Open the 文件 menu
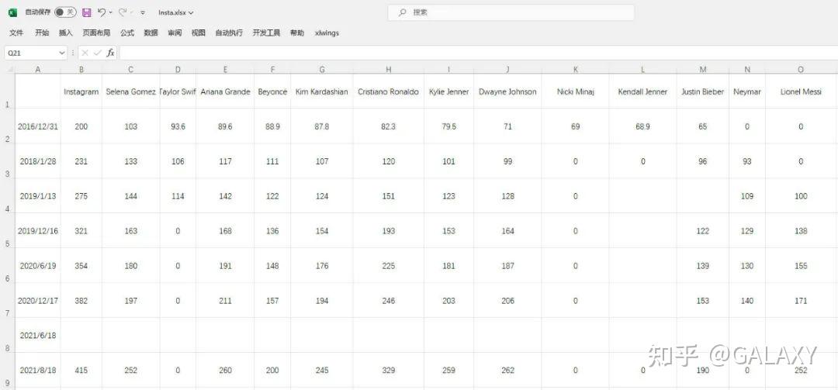Image resolution: width=838 pixels, height=390 pixels. point(16,33)
